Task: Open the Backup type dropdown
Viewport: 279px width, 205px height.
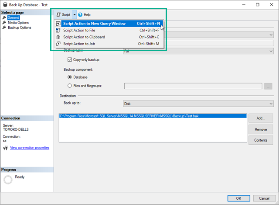Action: point(198,51)
